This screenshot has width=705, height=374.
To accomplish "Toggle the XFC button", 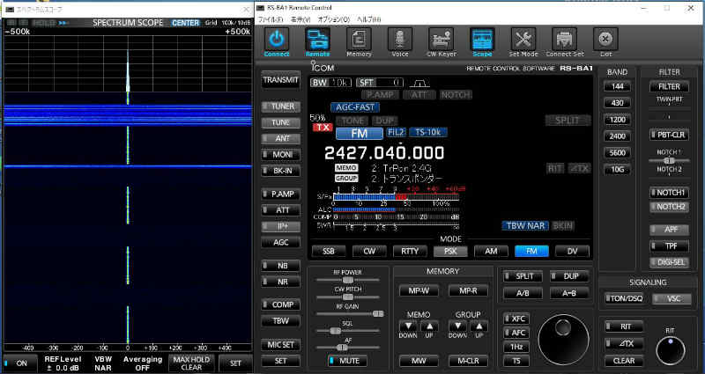I will tap(516, 319).
